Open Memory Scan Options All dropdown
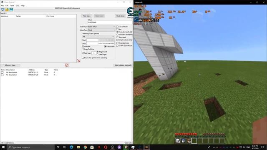 (98, 37)
